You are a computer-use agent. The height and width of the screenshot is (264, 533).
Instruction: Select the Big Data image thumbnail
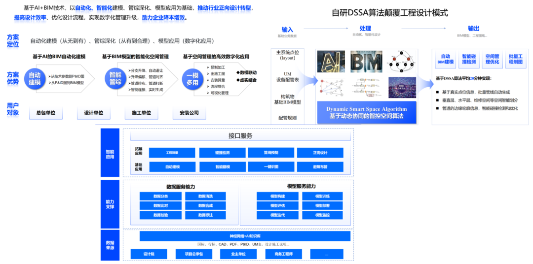(402, 88)
